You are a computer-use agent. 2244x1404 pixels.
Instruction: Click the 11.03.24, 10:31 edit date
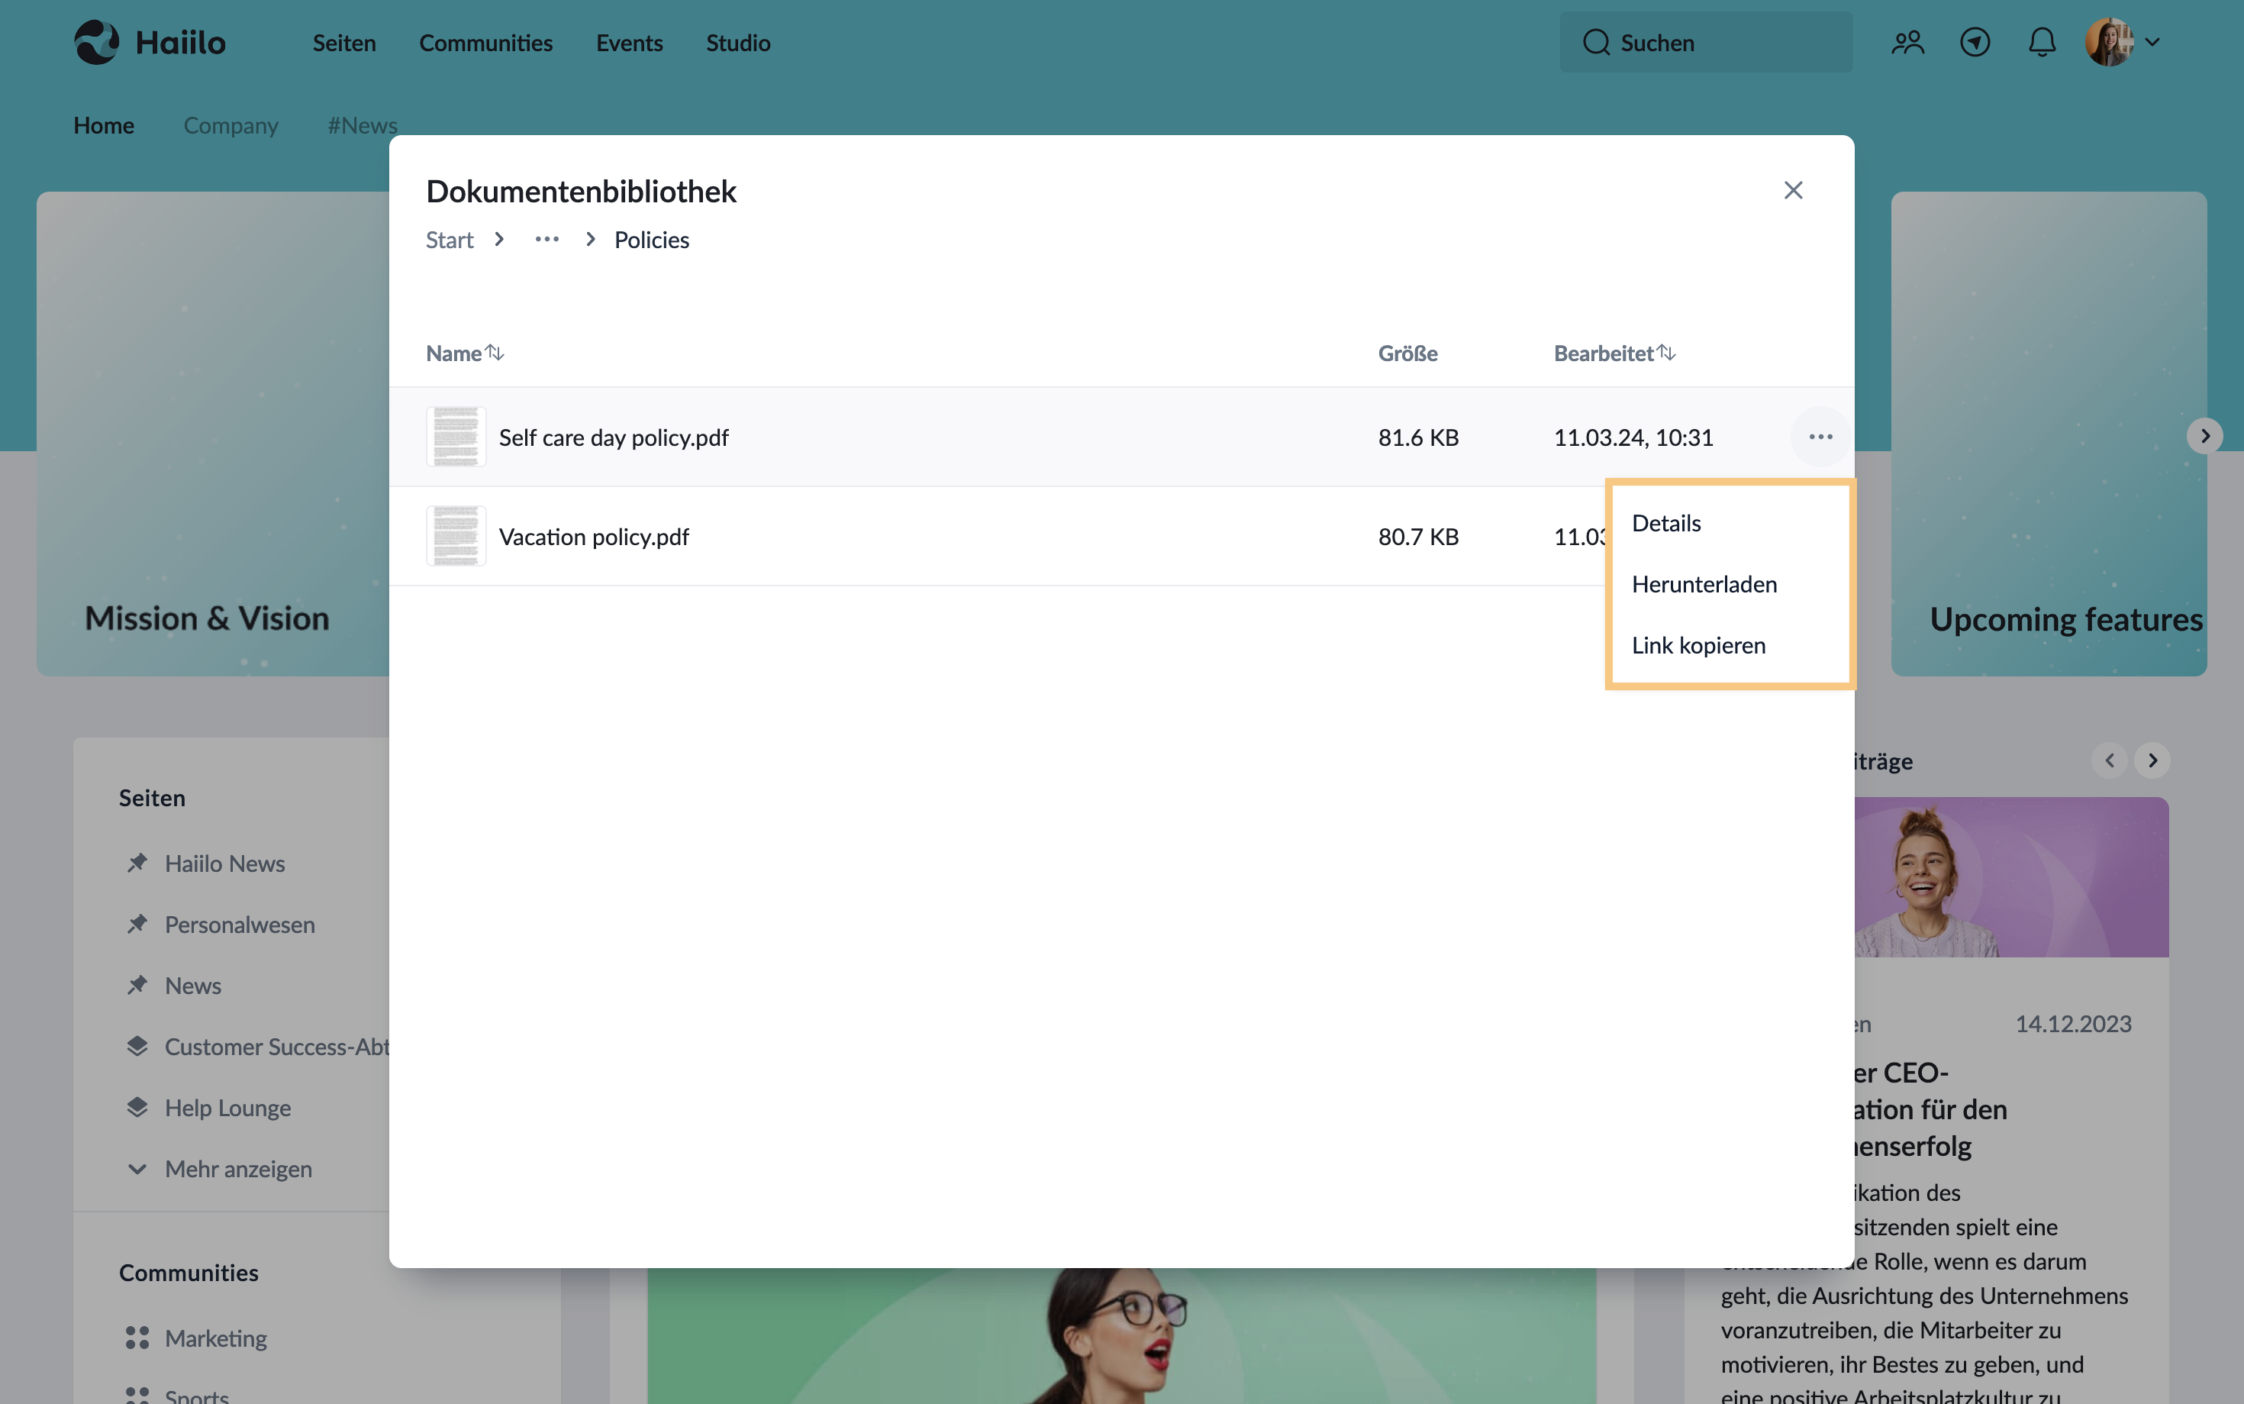tap(1633, 437)
